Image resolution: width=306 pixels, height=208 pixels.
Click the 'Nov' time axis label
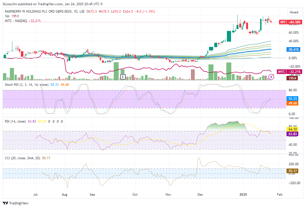(x=168, y=195)
